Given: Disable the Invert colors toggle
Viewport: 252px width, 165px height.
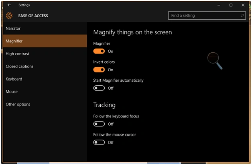Looking at the screenshot, I should point(99,70).
